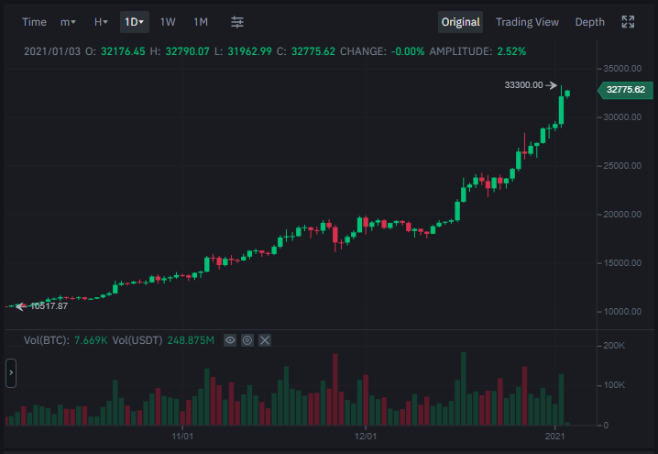This screenshot has width=658, height=454.
Task: Toggle volume indicator visibility eye icon
Action: pos(230,340)
